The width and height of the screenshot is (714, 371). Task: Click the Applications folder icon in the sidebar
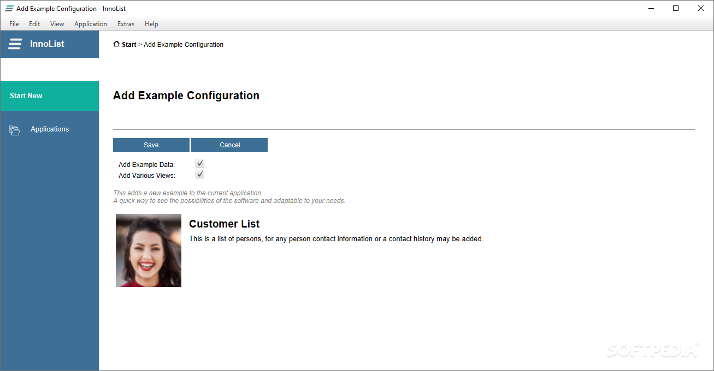[x=15, y=130]
